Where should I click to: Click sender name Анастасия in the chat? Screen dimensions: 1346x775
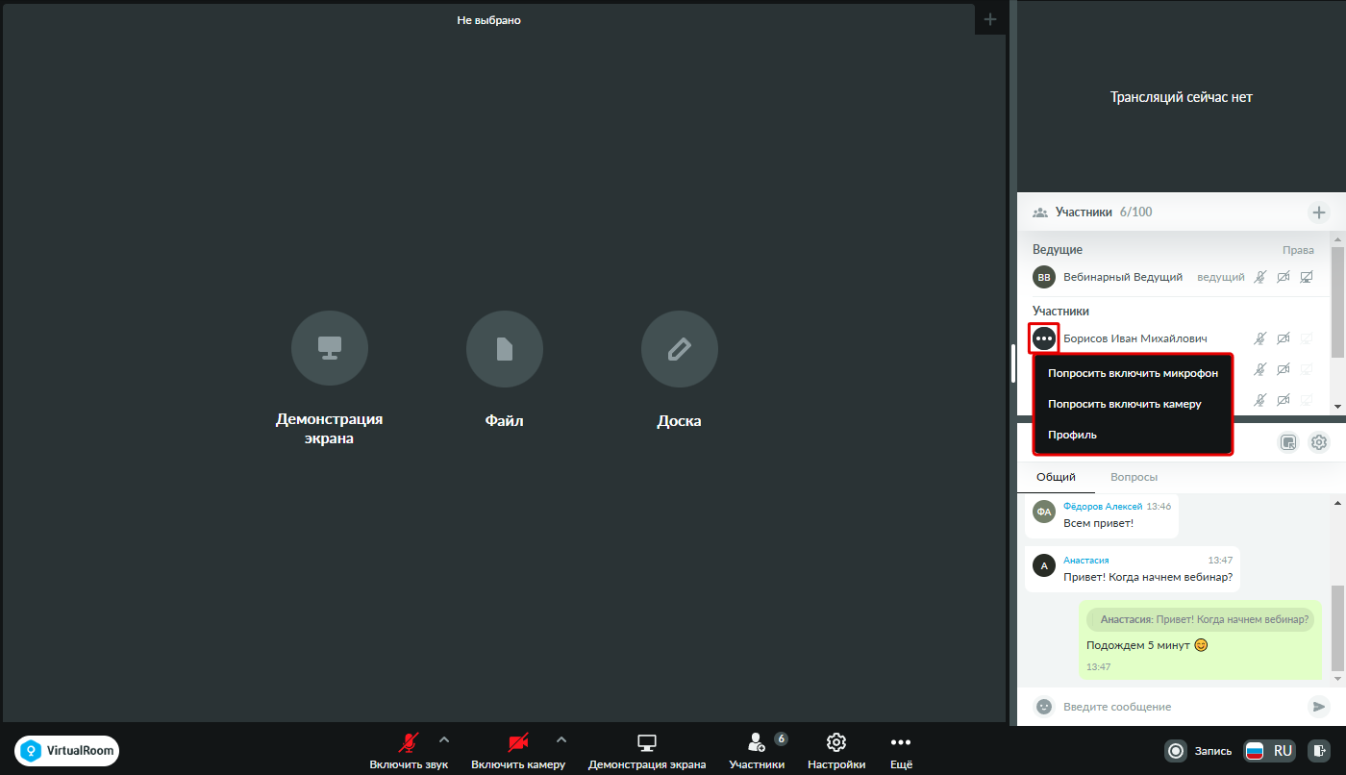pos(1086,560)
